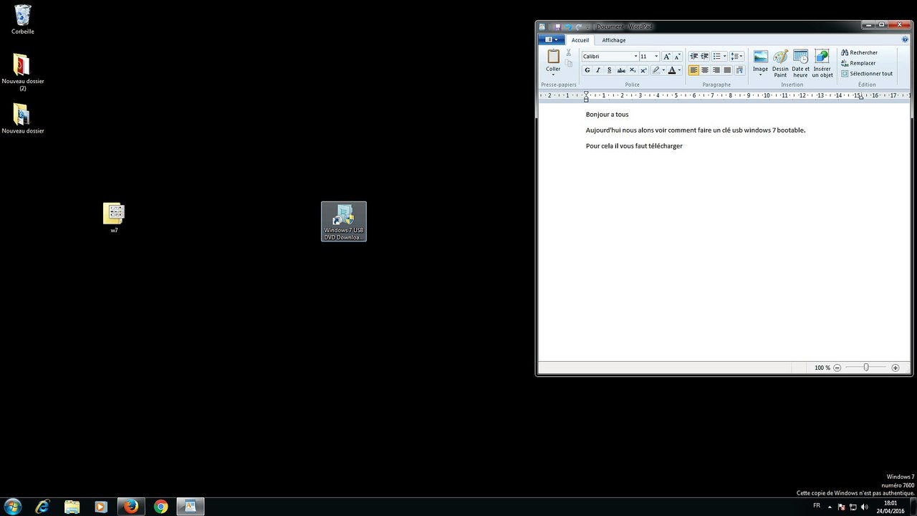Select align text left
Image resolution: width=917 pixels, height=516 pixels.
click(x=693, y=70)
